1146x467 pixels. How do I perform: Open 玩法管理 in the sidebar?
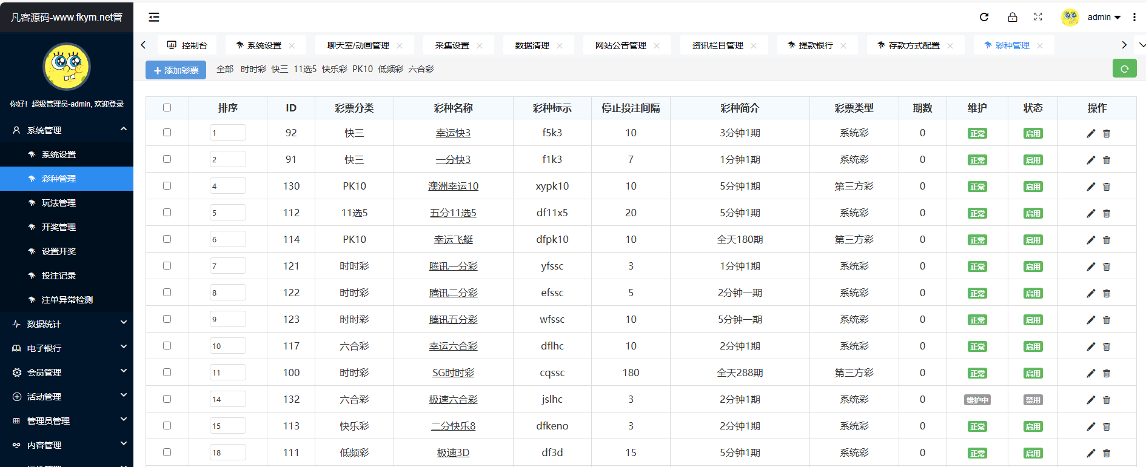tap(67, 203)
